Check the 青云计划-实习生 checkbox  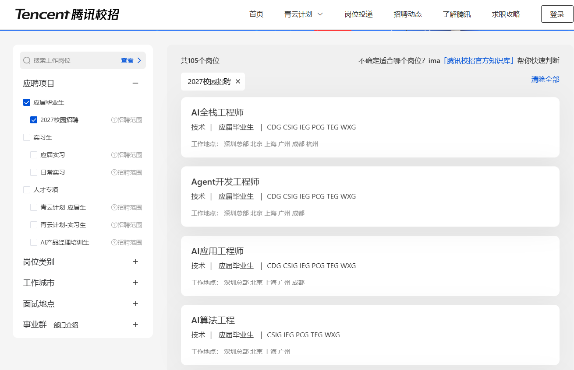34,225
